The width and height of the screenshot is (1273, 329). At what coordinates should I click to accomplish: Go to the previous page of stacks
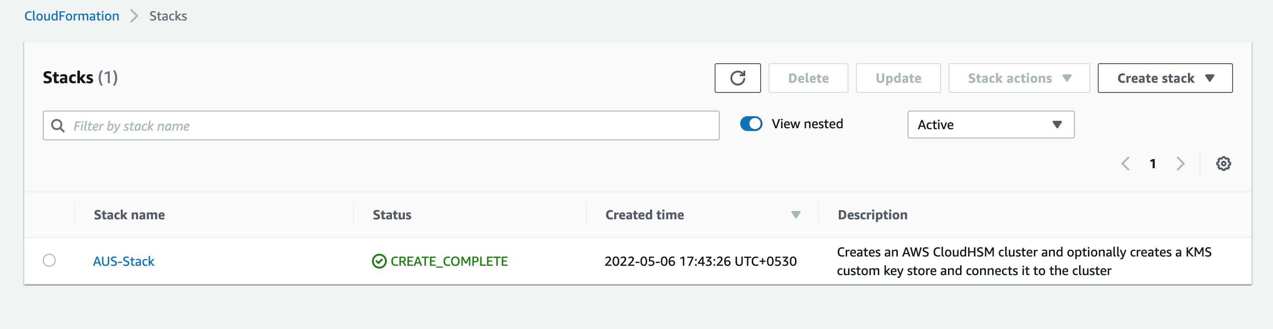pos(1126,163)
